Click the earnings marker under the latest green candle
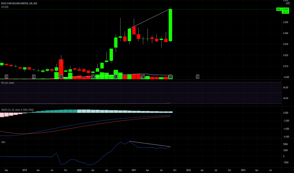This screenshot has width=294, height=173. point(170,77)
